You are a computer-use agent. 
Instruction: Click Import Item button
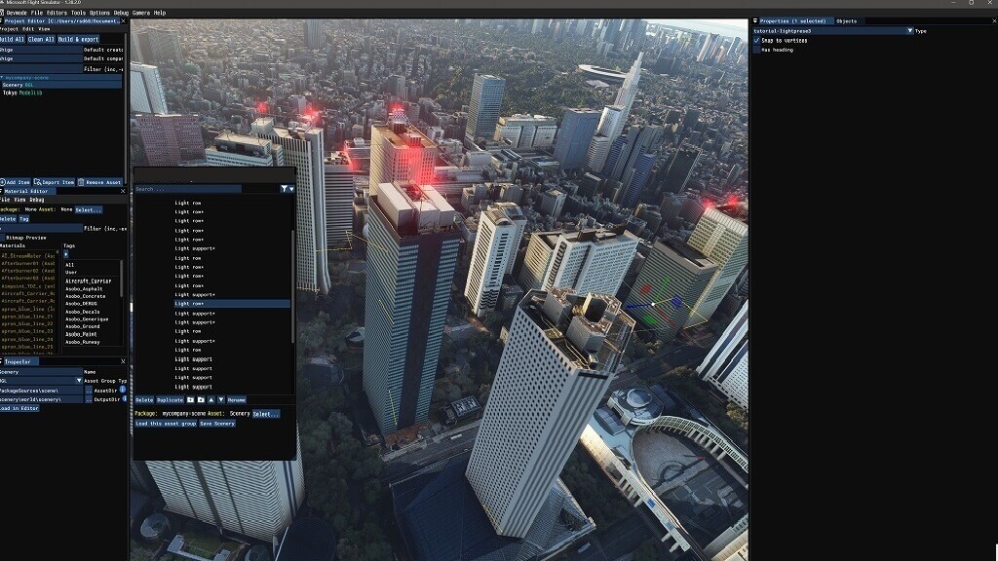click(x=55, y=182)
